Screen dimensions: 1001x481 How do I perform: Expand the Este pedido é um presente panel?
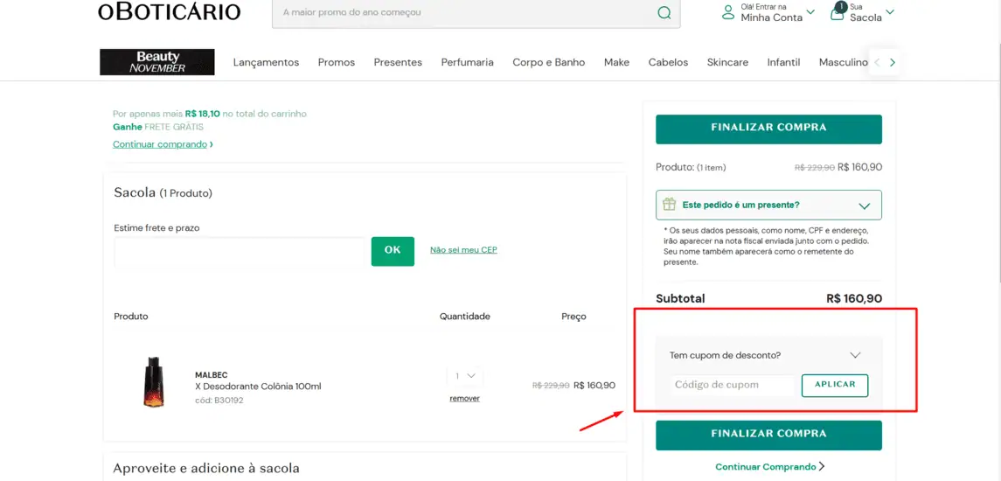click(768, 205)
